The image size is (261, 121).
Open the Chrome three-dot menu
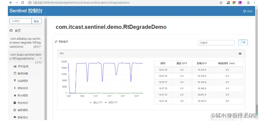click(254, 3)
